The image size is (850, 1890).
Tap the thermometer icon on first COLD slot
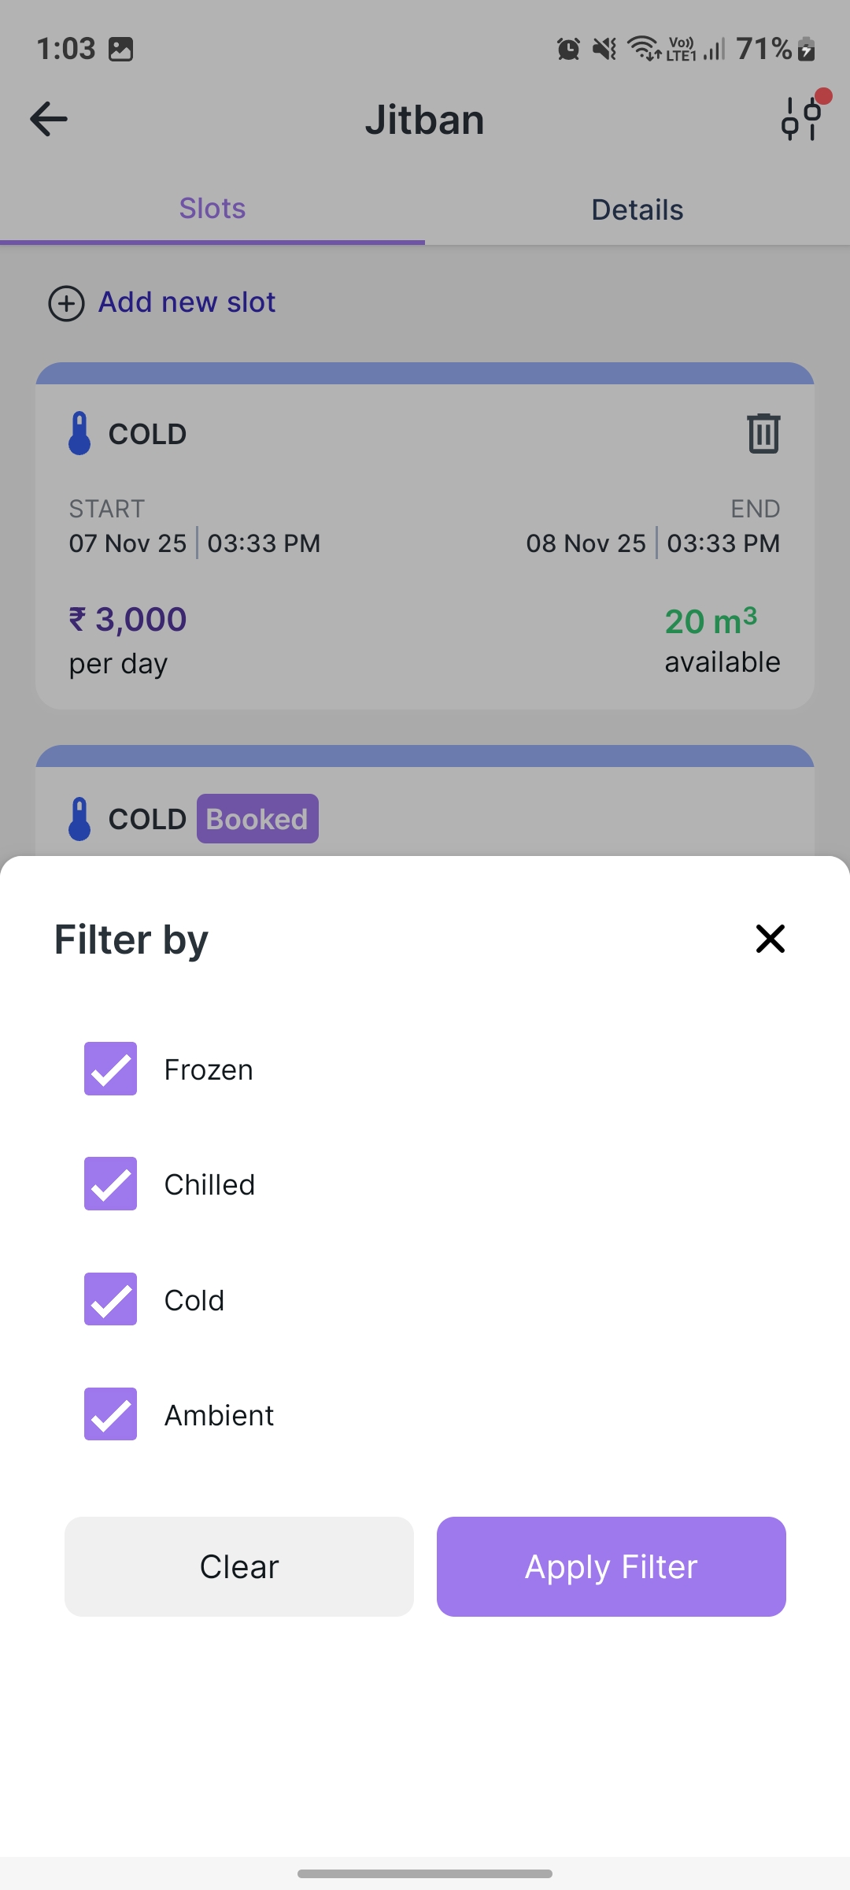[x=79, y=433]
